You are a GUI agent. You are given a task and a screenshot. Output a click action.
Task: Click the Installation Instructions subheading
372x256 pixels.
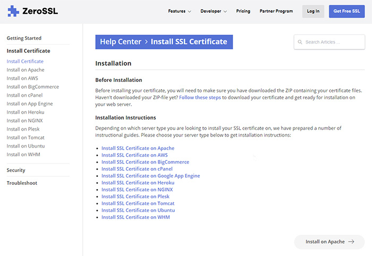(x=125, y=117)
